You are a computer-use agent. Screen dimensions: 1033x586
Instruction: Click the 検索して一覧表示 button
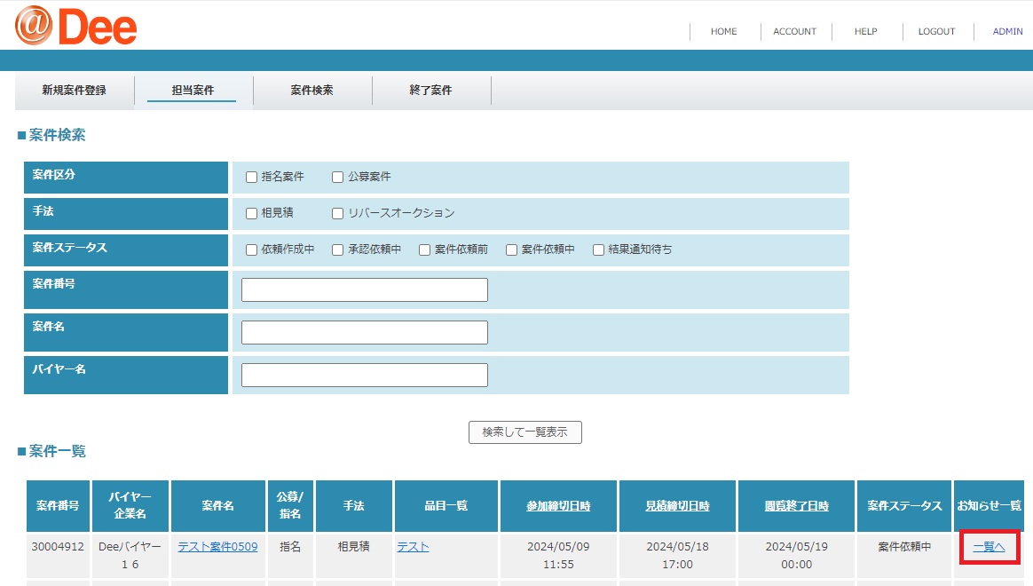(x=525, y=432)
